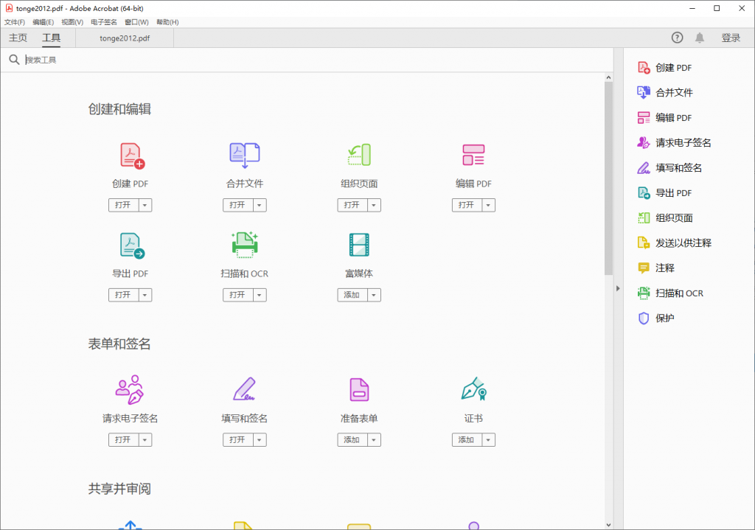
Task: Switch to the 主页 tab
Action: 18,38
